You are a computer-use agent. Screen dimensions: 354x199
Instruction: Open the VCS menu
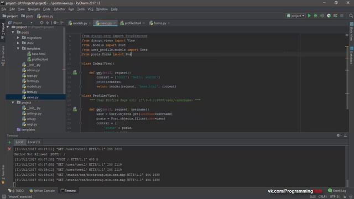90,9
